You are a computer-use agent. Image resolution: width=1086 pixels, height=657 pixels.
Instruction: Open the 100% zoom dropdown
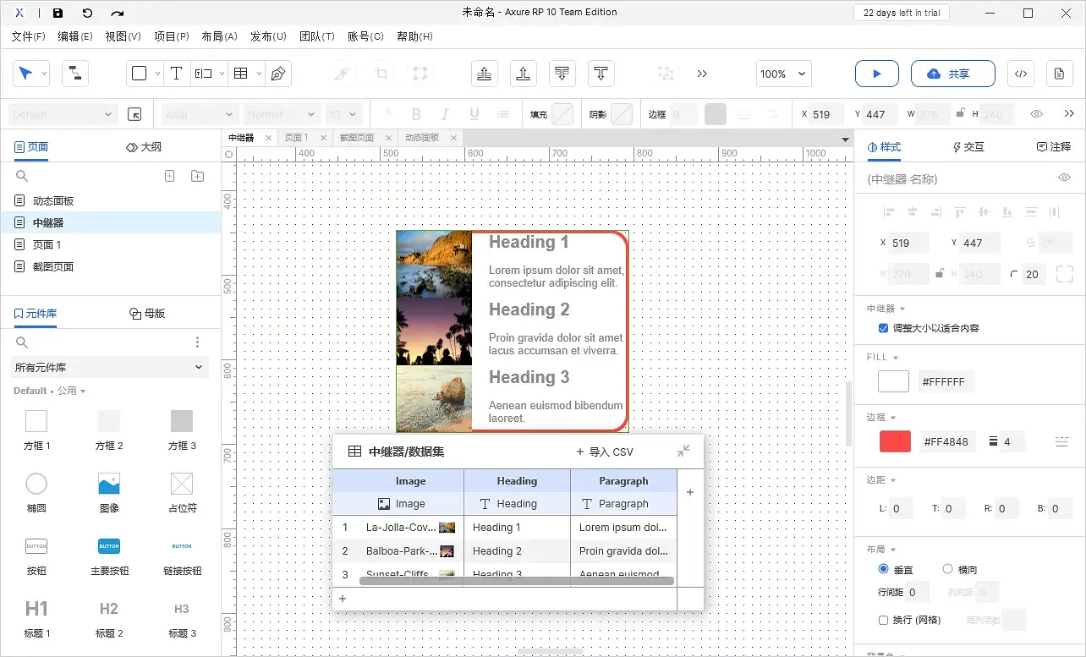(x=783, y=74)
